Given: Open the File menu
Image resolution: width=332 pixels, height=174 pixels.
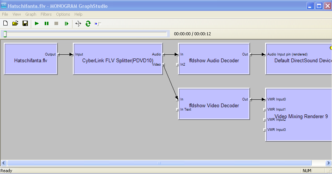Looking at the screenshot, I should click(x=5, y=14).
